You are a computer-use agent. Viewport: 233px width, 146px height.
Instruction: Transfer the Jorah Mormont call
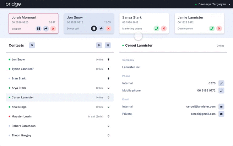[x=46, y=28]
